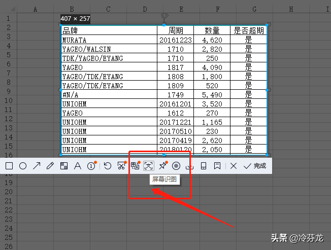Undo the last annotation
Image resolution: width=331 pixels, height=250 pixels.
pos(108,166)
